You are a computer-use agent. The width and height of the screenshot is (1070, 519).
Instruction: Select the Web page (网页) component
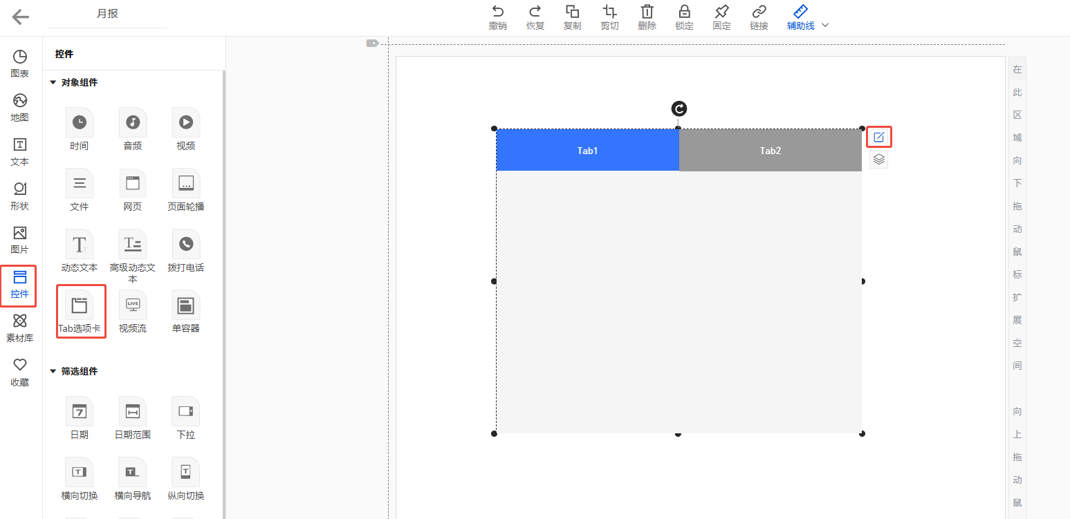(x=133, y=190)
